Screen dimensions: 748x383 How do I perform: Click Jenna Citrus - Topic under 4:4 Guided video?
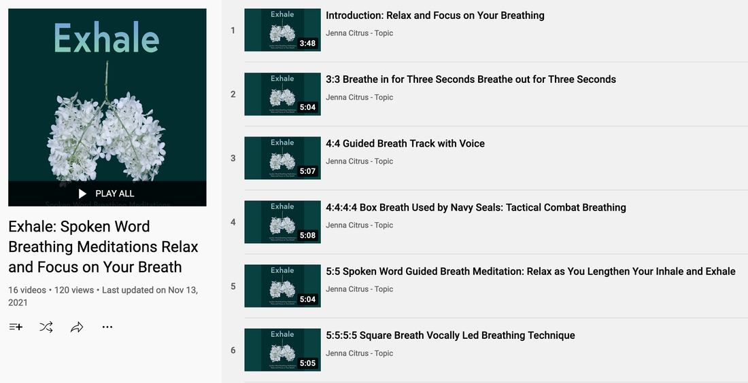tap(359, 161)
